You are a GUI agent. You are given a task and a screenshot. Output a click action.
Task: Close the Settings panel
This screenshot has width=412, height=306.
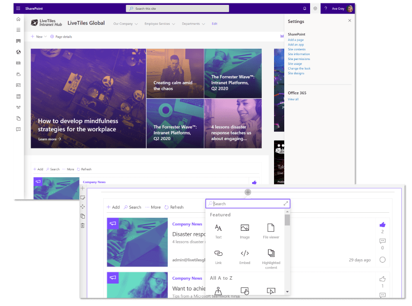coord(350,20)
